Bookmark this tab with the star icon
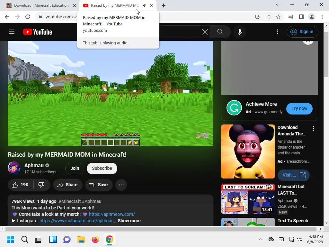329x247 pixels. point(278,17)
